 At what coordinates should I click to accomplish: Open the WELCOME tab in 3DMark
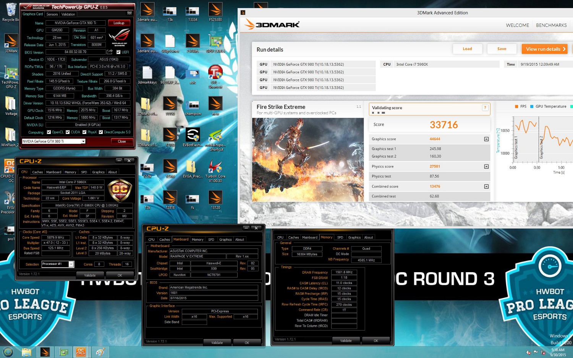(x=518, y=25)
